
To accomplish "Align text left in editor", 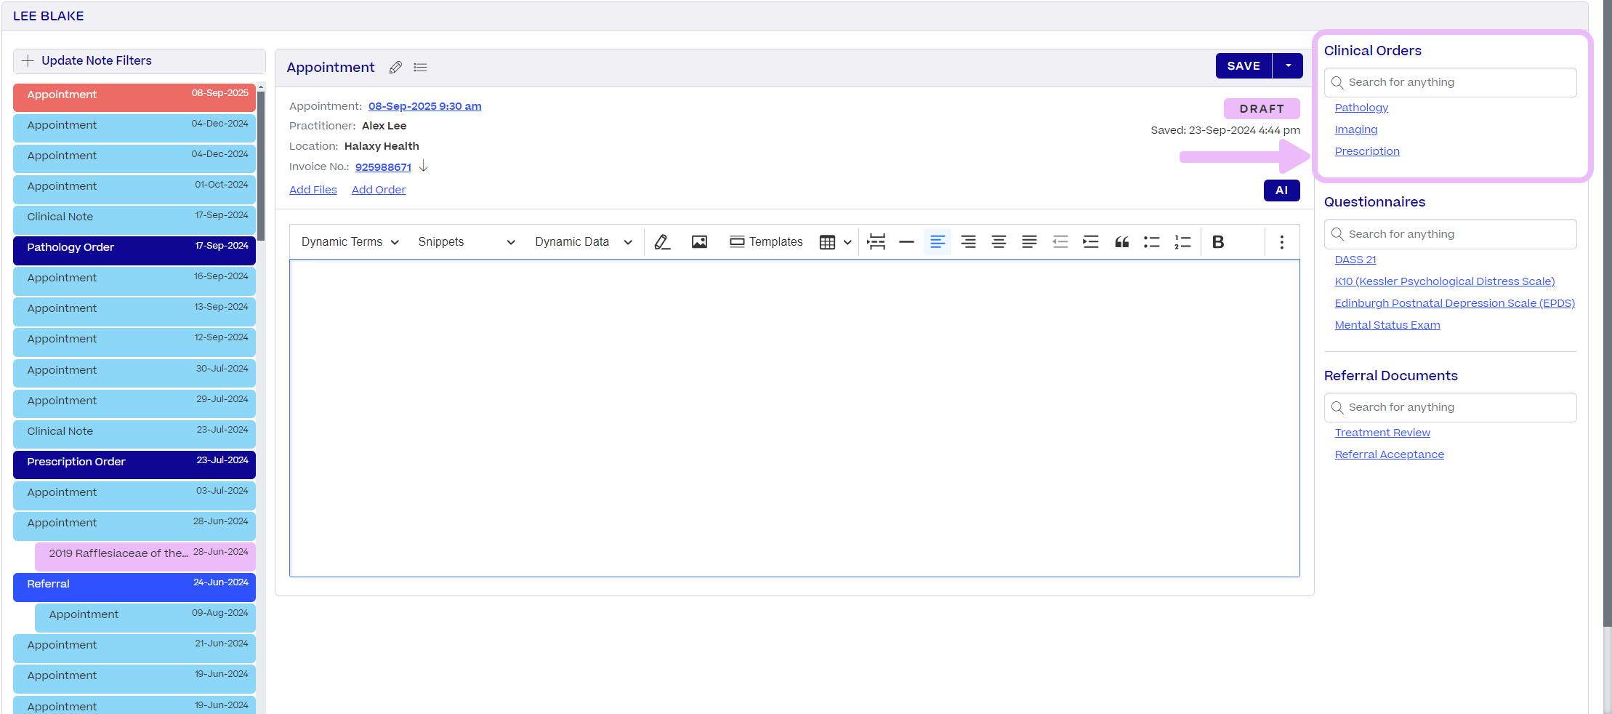I will 938,242.
